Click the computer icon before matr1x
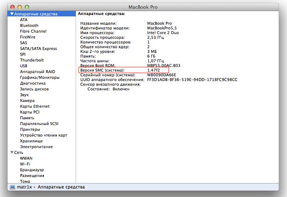This screenshot has width=287, height=197. (x=12, y=187)
